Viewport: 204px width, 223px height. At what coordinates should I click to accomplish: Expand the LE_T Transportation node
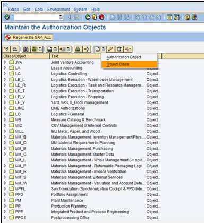tap(5, 91)
